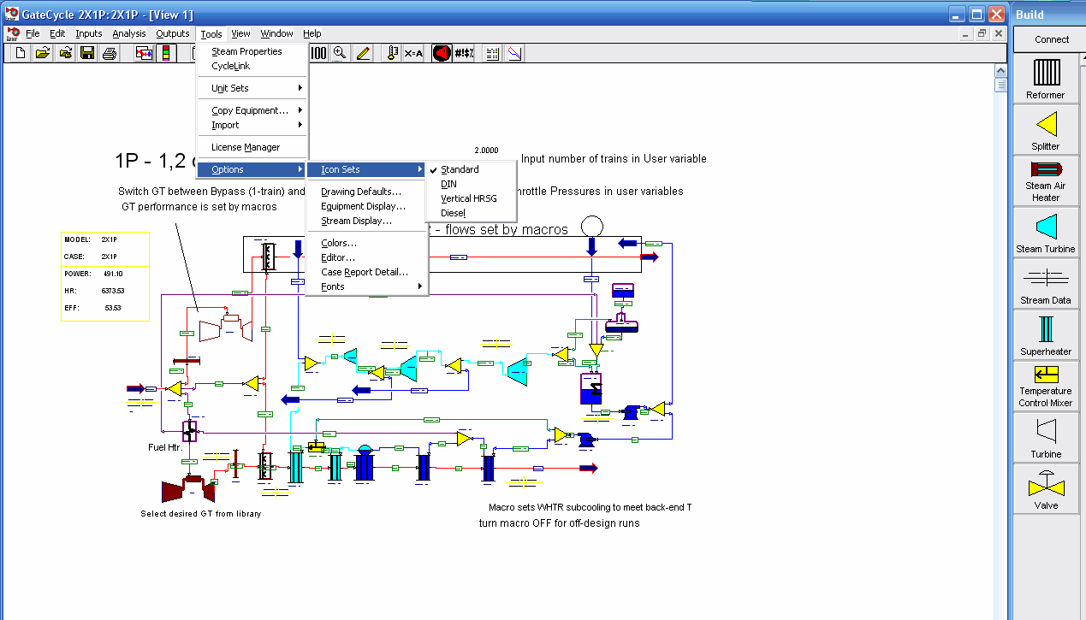
Task: Select the Reformer icon in Build palette
Action: tap(1046, 79)
